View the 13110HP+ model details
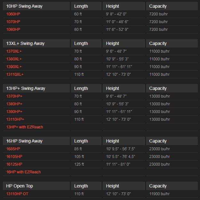This screenshot has height=200, width=200. coord(15,119)
